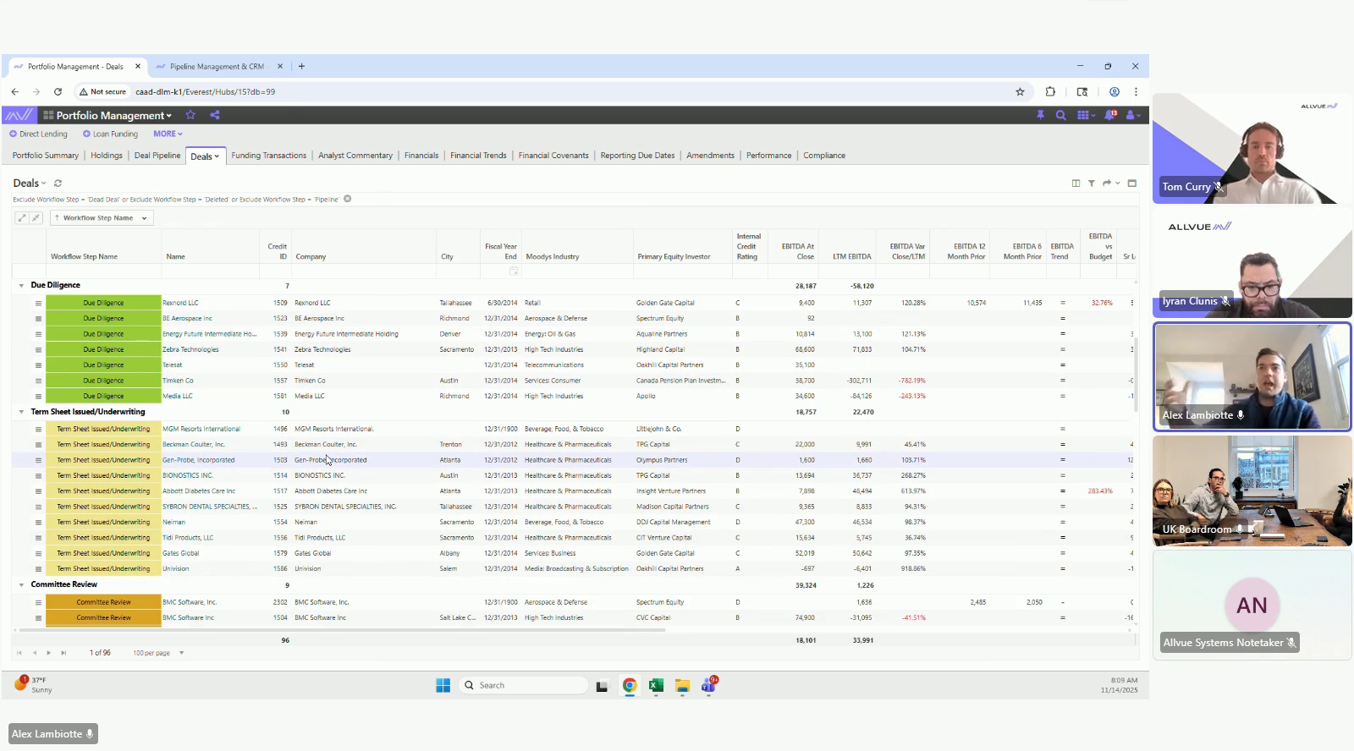Select Tom Curry's video tile
1354x751 pixels.
click(1252, 148)
